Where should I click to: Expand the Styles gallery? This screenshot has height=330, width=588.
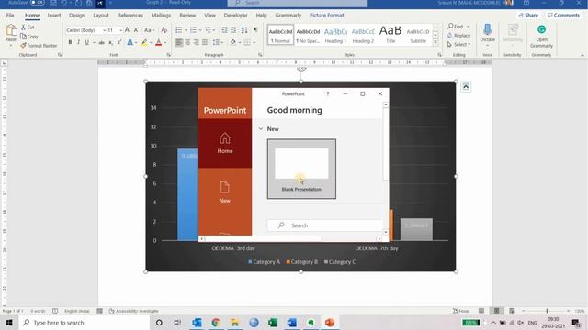[x=435, y=43]
